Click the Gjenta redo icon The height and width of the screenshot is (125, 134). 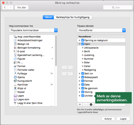pos(15,77)
